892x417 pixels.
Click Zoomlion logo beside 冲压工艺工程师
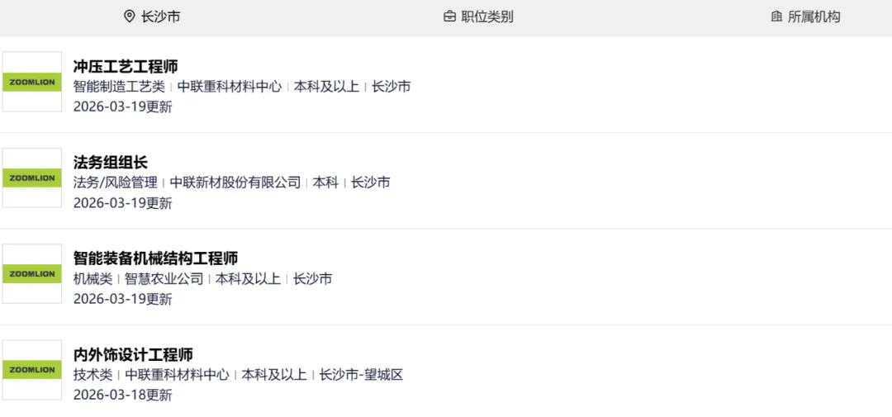coord(32,82)
